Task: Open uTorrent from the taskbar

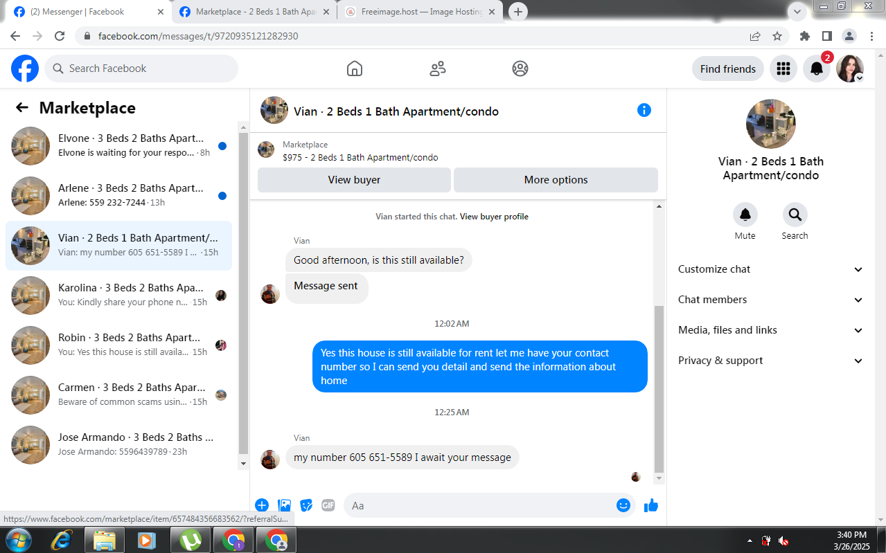Action: [x=190, y=540]
